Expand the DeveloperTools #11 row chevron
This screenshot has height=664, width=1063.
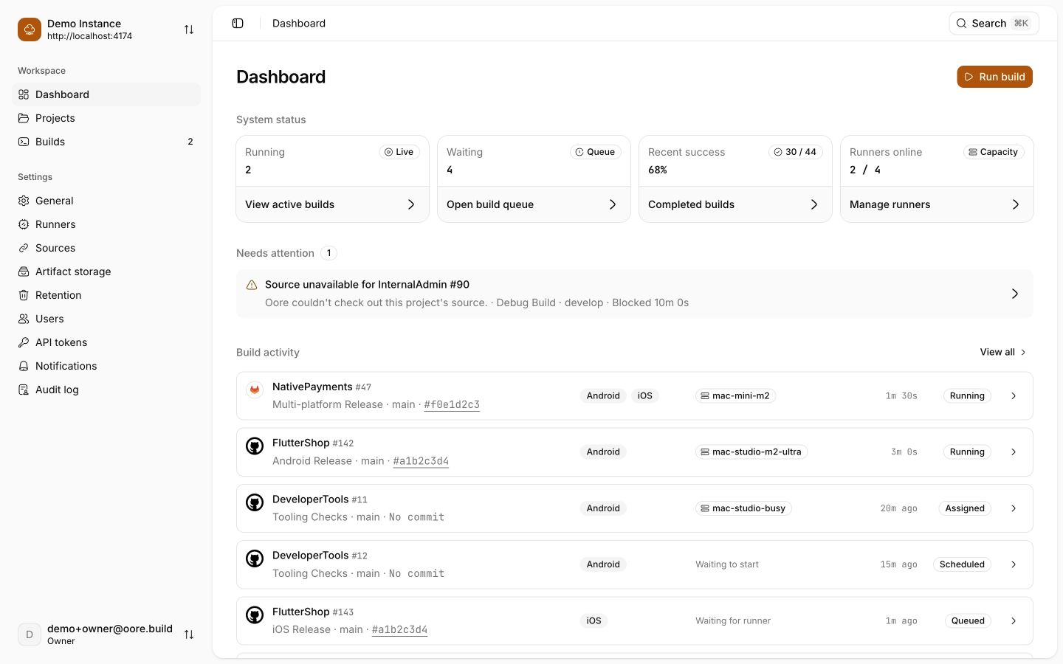(1014, 508)
